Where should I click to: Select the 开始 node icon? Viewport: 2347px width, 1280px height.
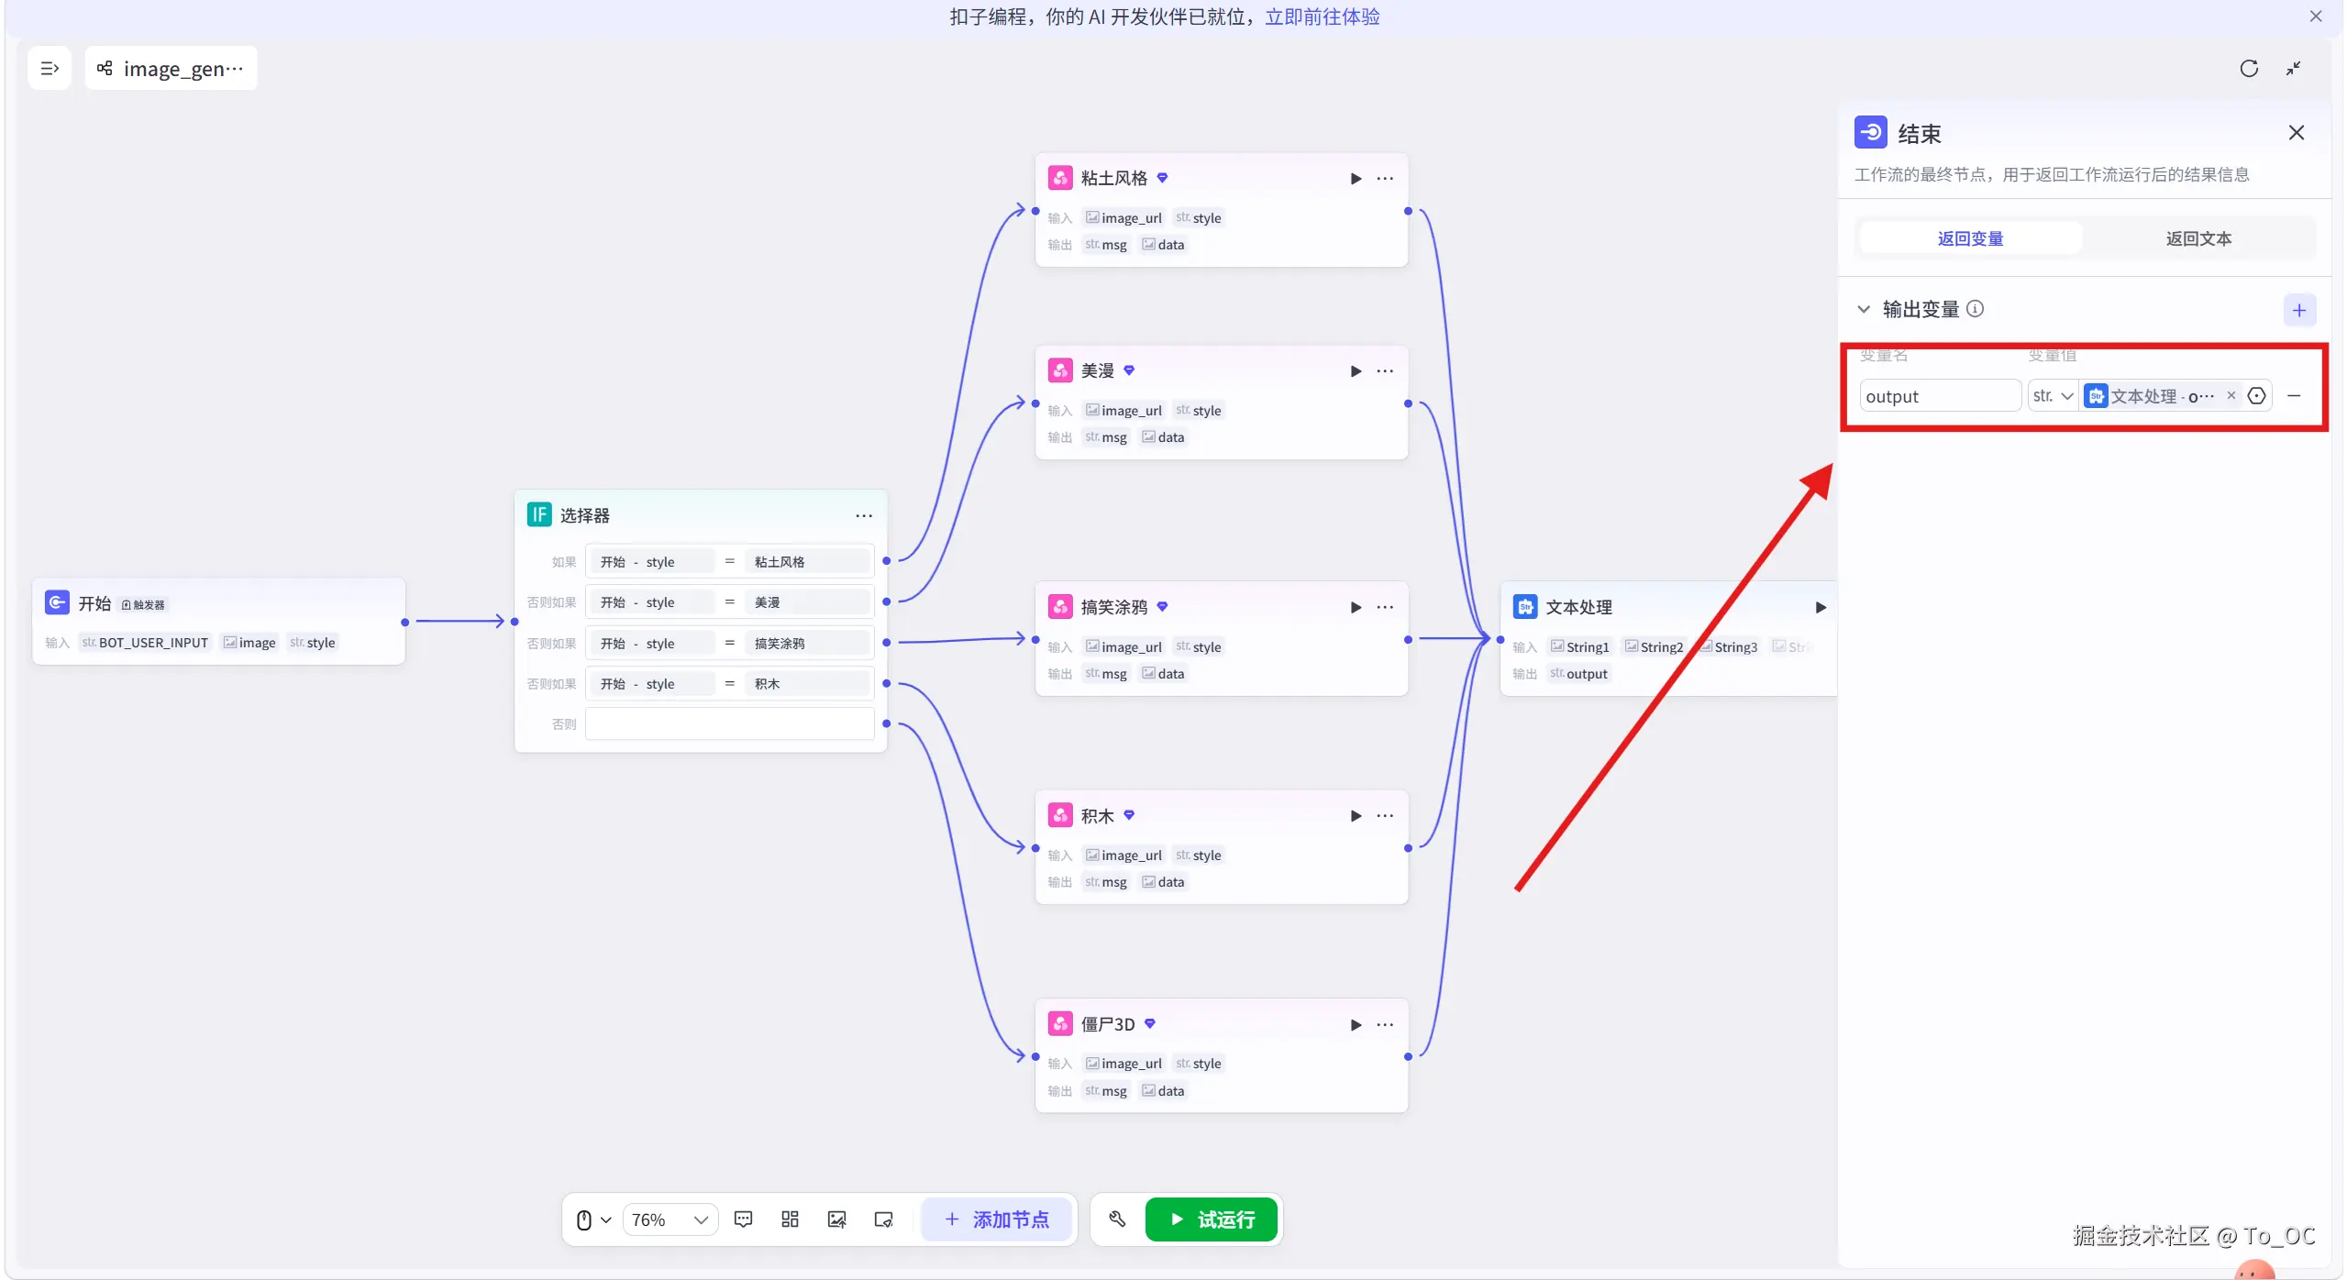[x=57, y=602]
